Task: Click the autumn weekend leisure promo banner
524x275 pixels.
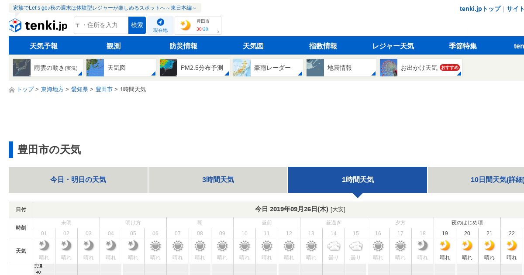Action: pyautogui.click(x=105, y=8)
